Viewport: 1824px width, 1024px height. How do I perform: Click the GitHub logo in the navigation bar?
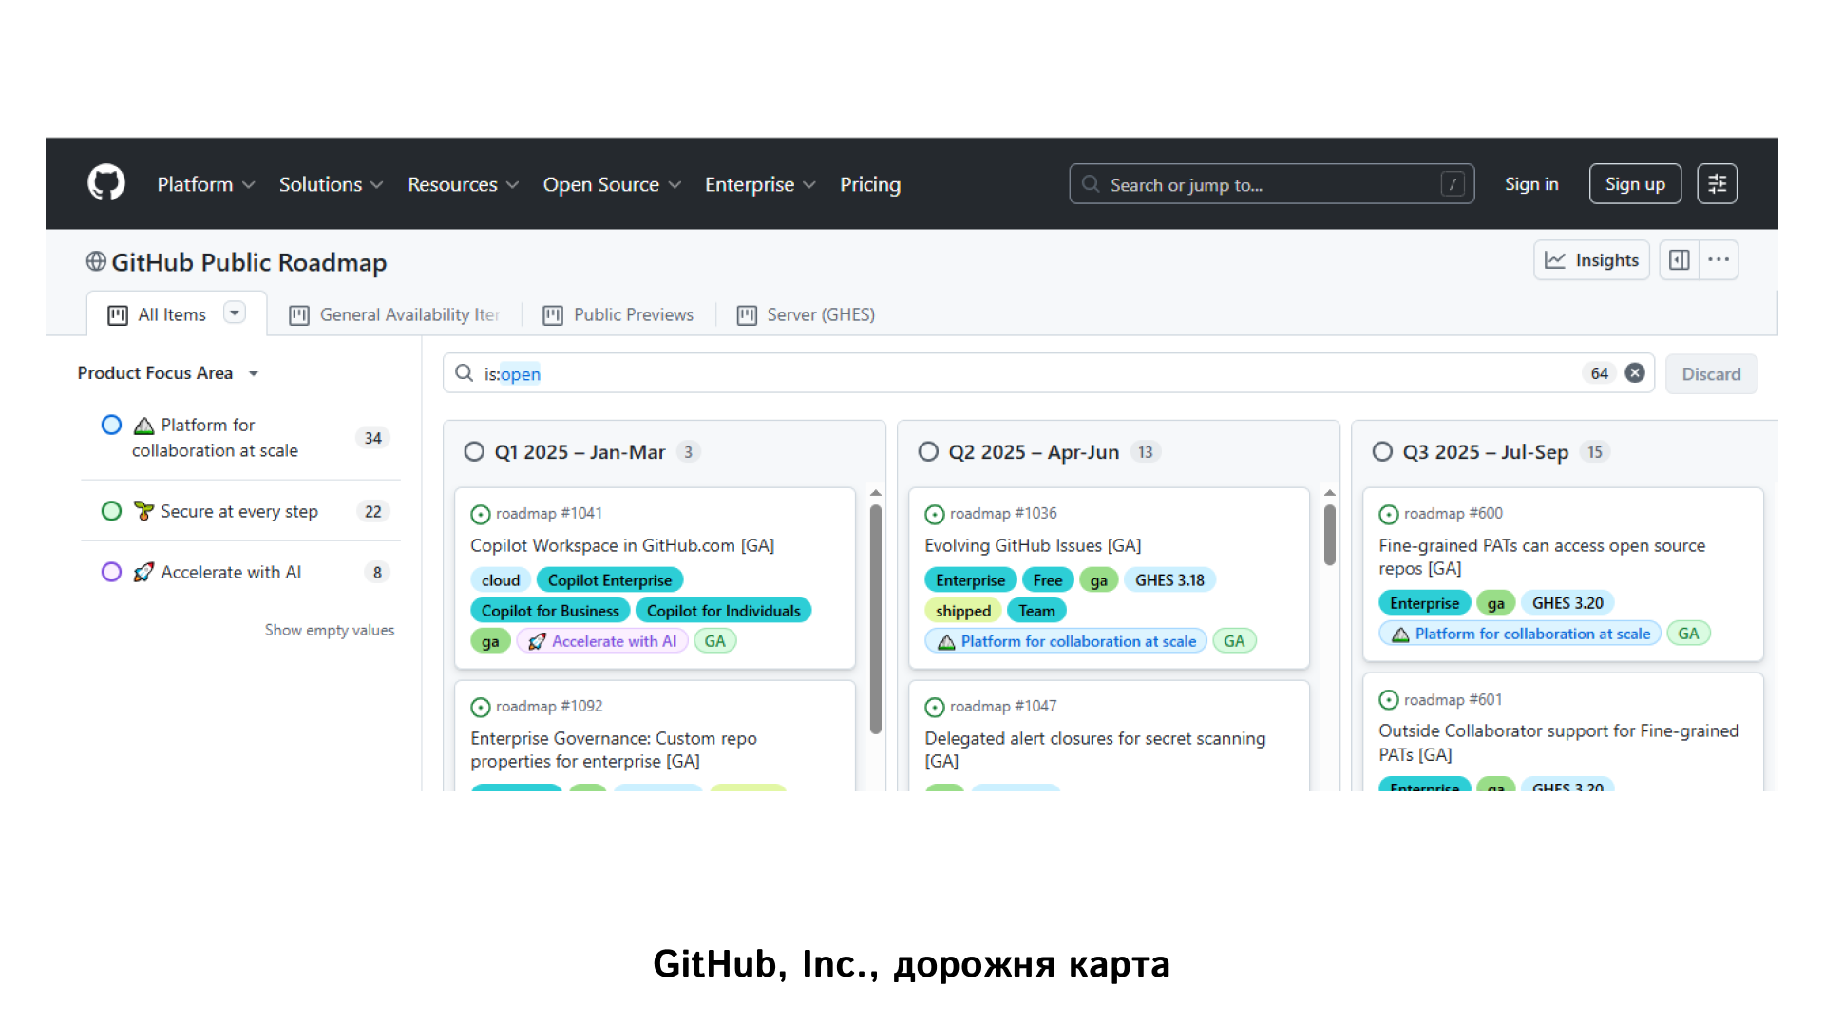105,183
